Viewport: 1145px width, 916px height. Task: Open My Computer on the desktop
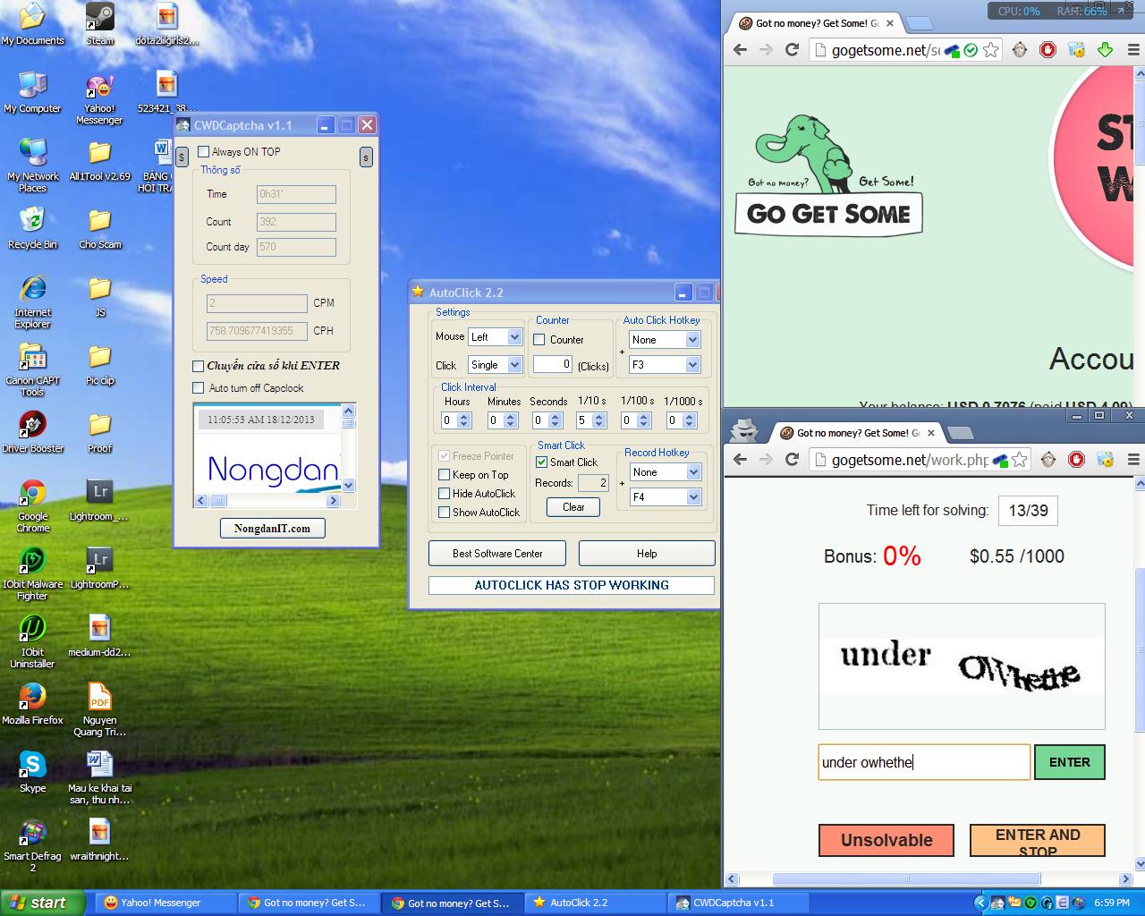click(32, 92)
